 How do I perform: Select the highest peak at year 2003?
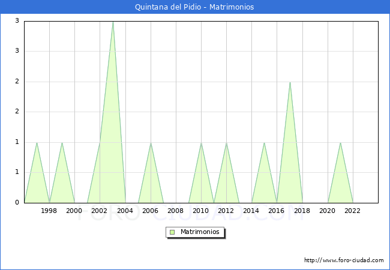113,22
